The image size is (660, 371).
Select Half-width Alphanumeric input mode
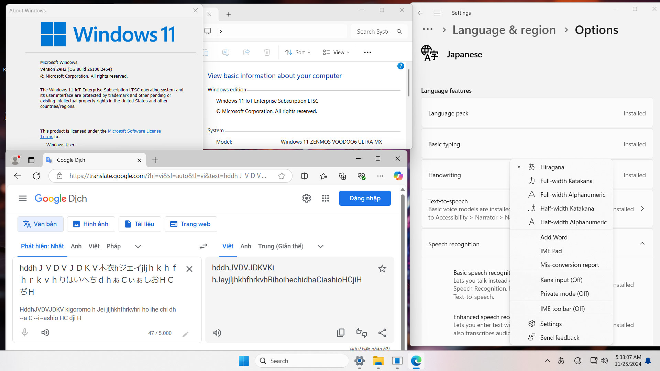(561, 222)
